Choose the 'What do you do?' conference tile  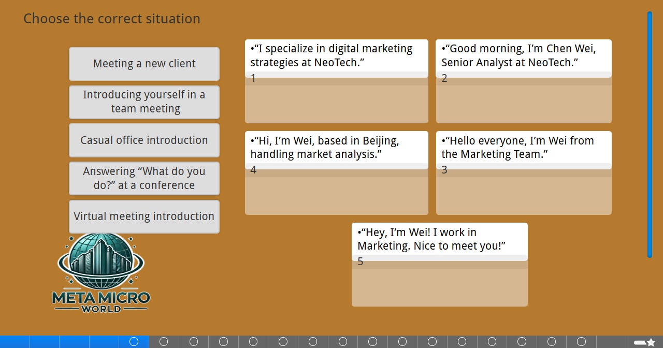(x=144, y=178)
